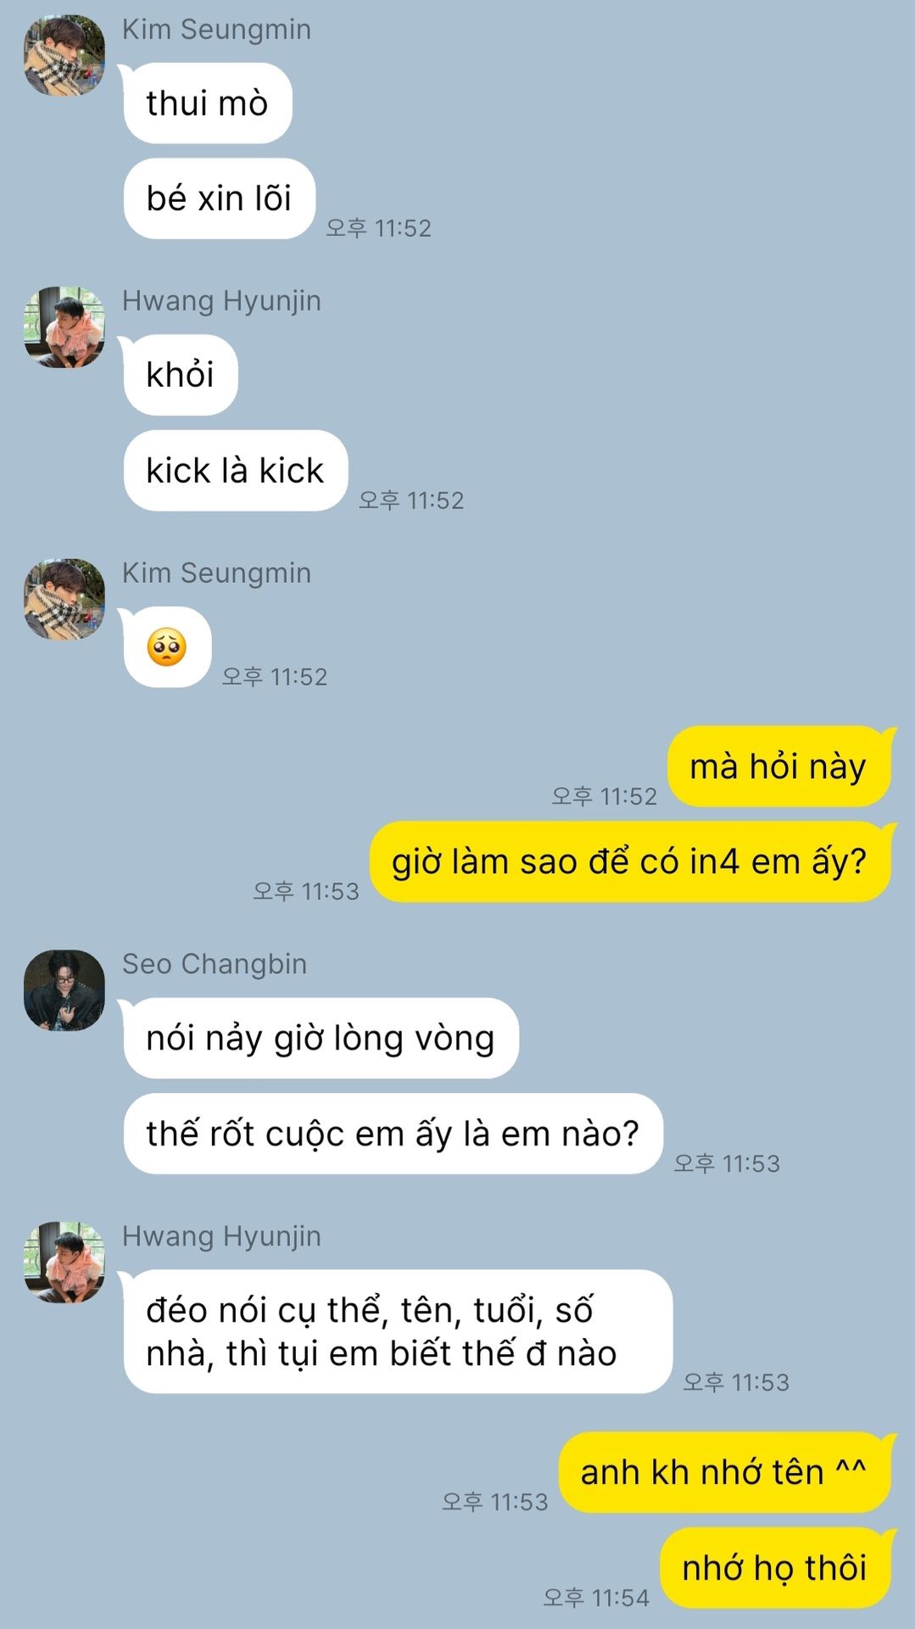Screen dimensions: 915x1629
Task: Tap Hwang Hyunjin's avatar near 'đéo nói cụ thể'
Action: [64, 1262]
